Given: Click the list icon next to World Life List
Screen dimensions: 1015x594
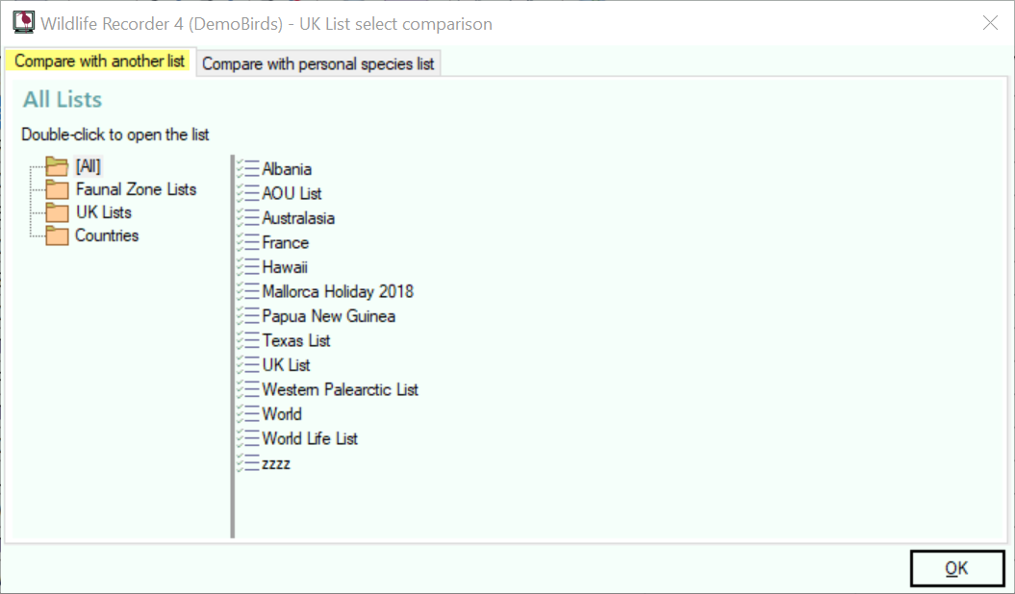Looking at the screenshot, I should pos(248,439).
